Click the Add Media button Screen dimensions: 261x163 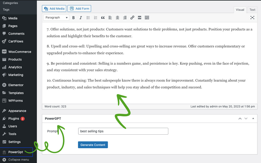(x=54, y=8)
